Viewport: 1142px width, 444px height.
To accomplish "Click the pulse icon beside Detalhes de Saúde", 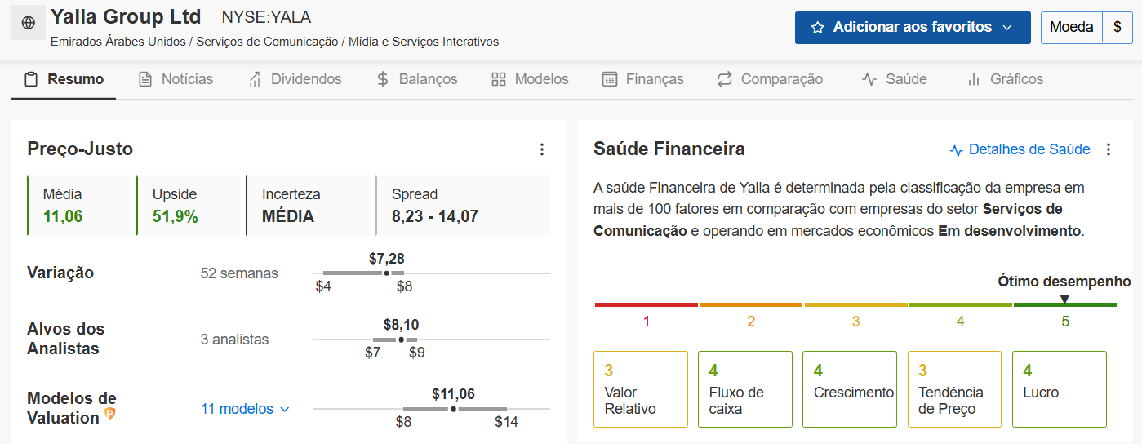I will 957,150.
